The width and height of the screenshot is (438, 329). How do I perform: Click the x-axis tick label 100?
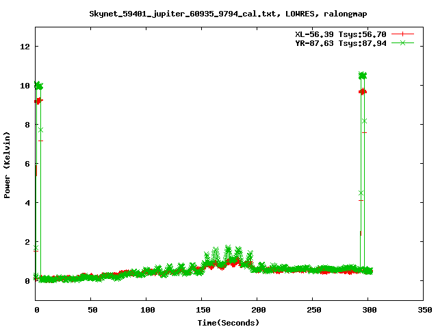click(x=148, y=310)
